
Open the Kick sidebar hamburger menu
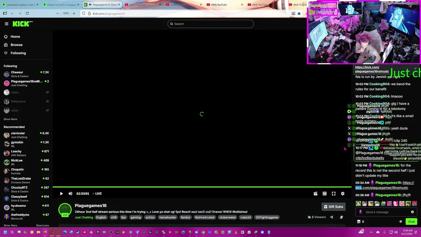[x=6, y=24]
